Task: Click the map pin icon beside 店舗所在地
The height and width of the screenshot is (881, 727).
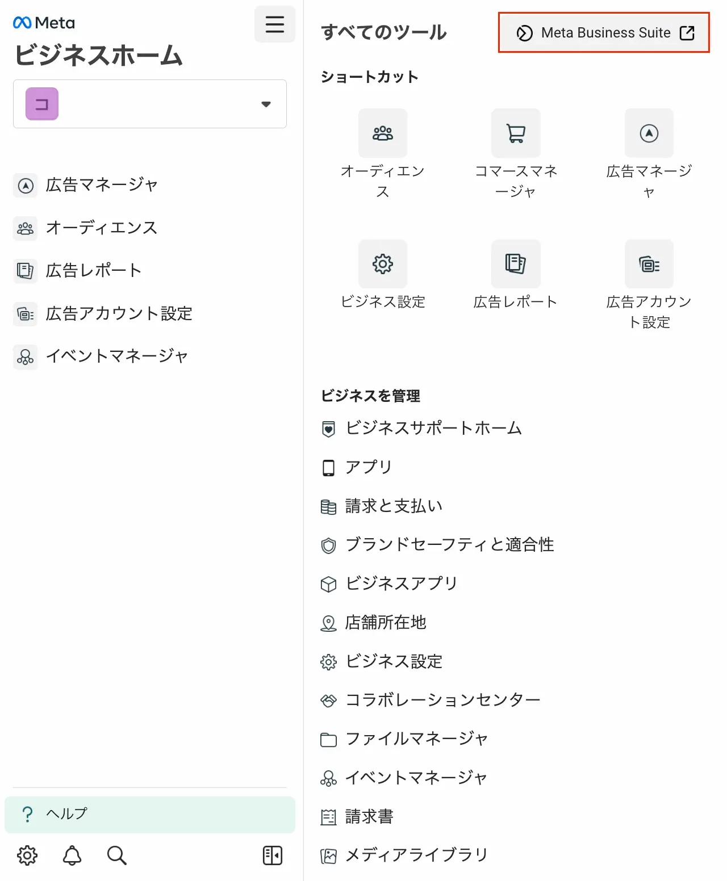Action: coord(328,623)
